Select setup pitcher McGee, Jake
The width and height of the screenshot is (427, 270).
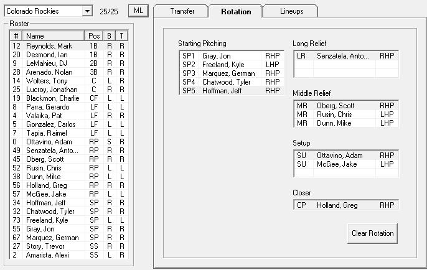pos(345,164)
